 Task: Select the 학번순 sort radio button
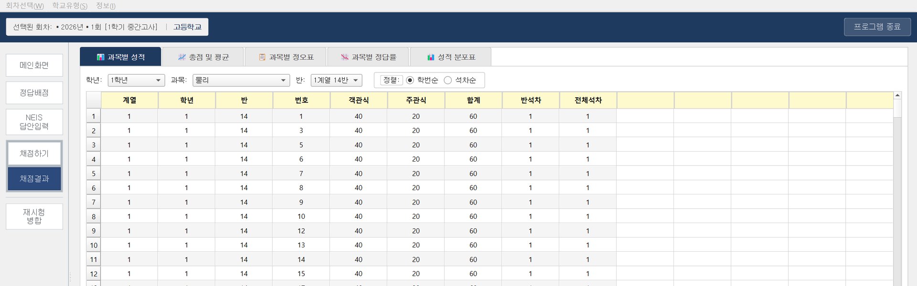[410, 80]
